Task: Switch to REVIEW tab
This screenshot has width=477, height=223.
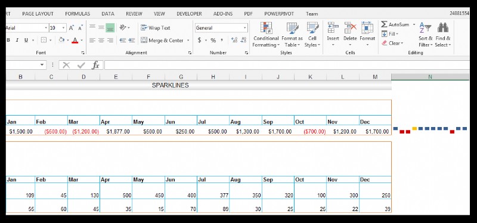Action: (x=134, y=14)
